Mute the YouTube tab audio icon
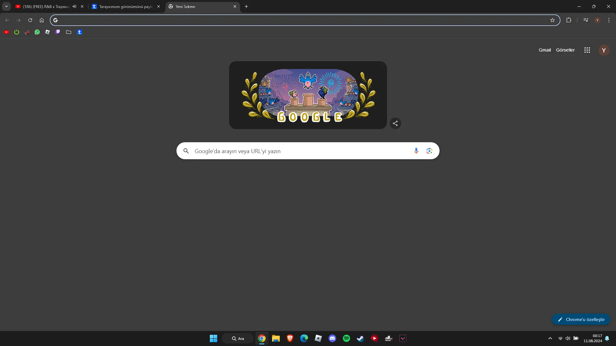Screen dimensions: 616x346 [x=74, y=6]
